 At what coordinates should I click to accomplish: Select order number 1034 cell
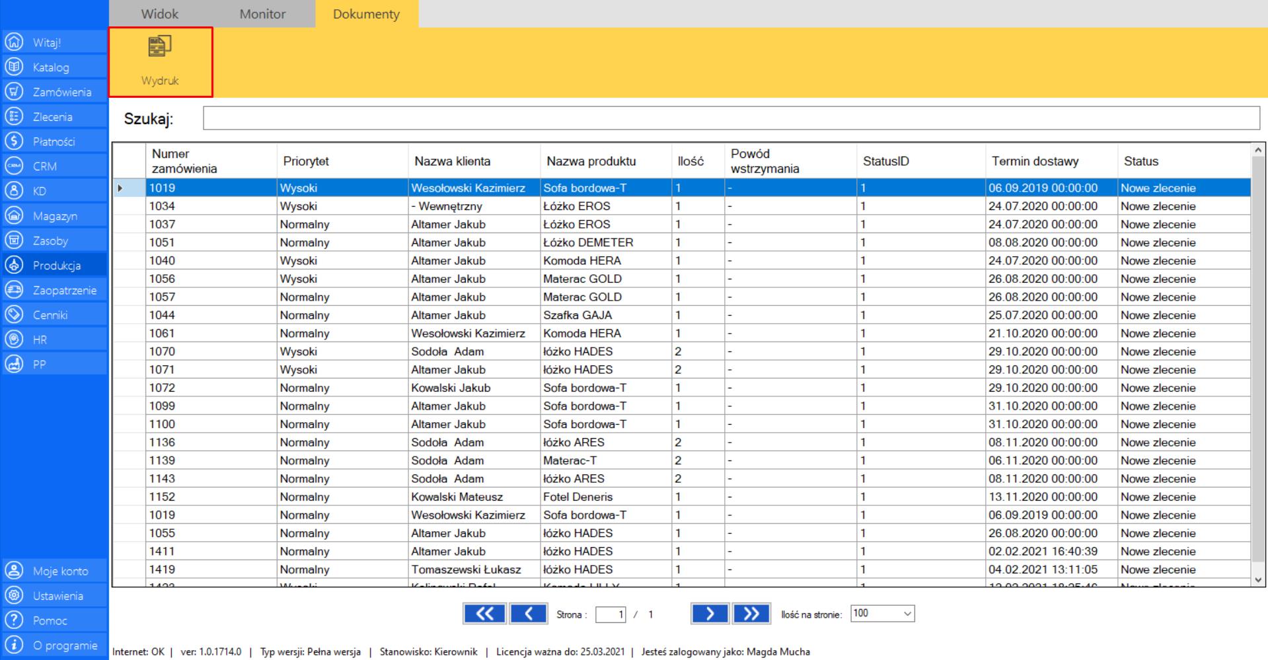[x=211, y=206]
